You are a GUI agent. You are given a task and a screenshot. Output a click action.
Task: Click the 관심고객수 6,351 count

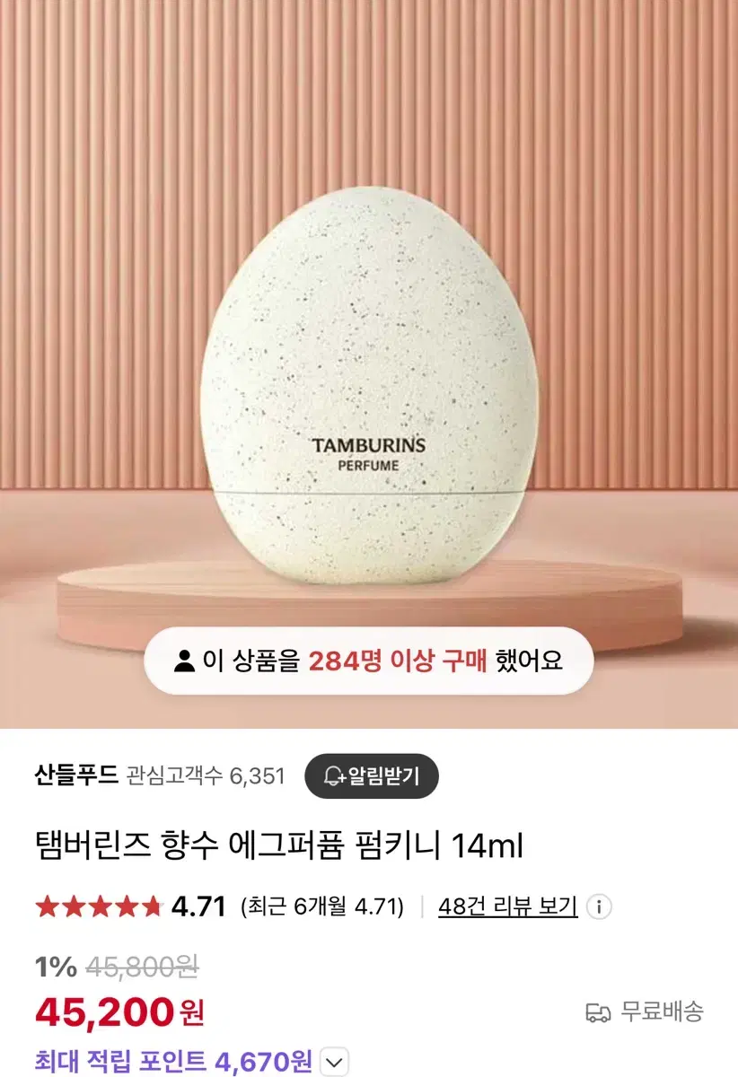click(206, 776)
